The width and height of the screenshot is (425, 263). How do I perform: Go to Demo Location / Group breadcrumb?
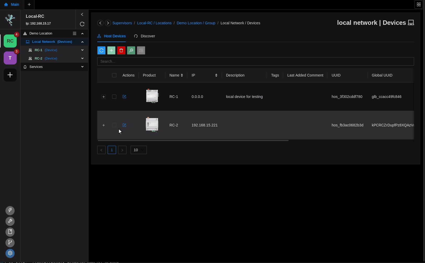coord(196,23)
